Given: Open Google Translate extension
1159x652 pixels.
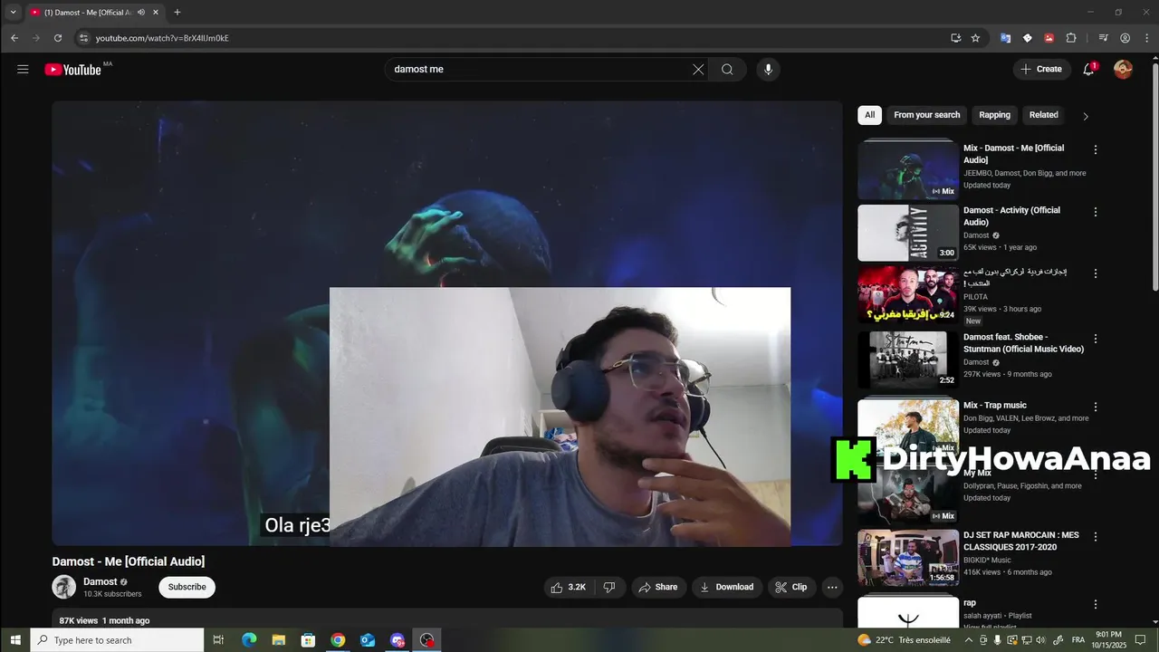Looking at the screenshot, I should [1005, 38].
